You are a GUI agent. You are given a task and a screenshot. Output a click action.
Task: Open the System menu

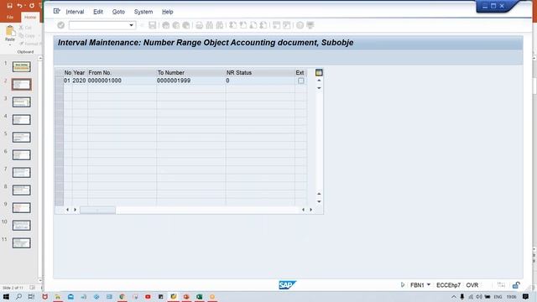[143, 12]
